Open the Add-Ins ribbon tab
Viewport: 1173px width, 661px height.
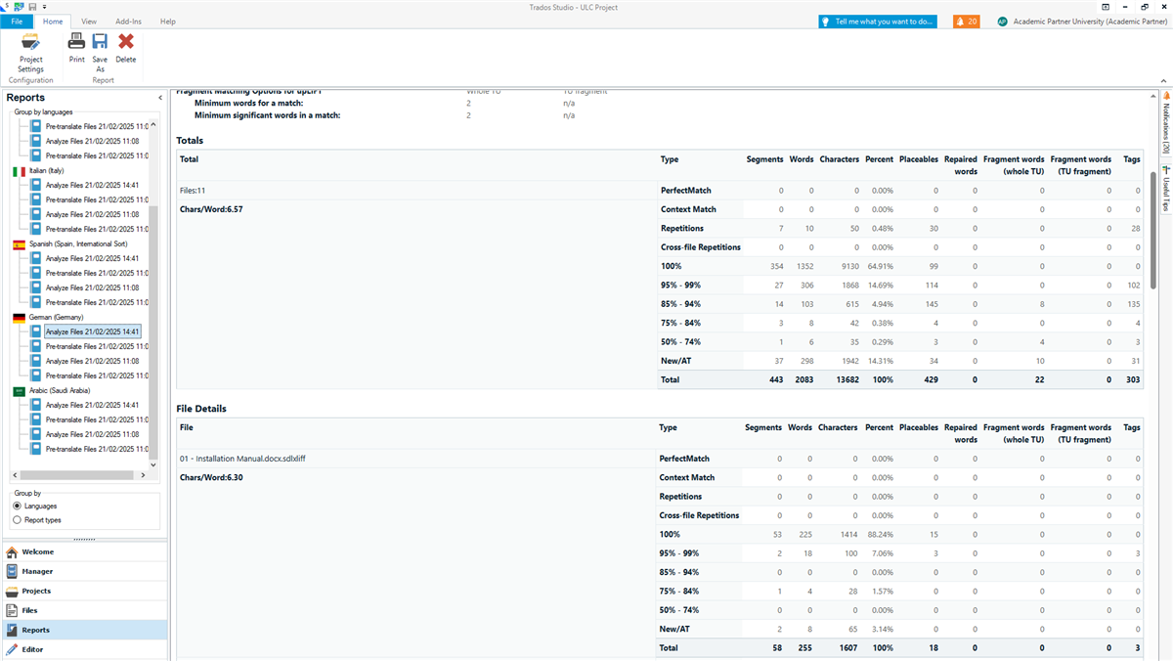point(128,21)
